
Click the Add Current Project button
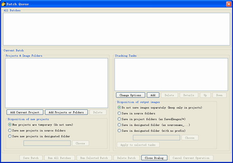coord(25,112)
